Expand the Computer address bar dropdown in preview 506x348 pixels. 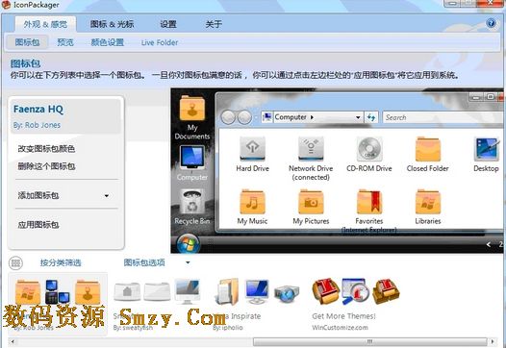coord(358,117)
